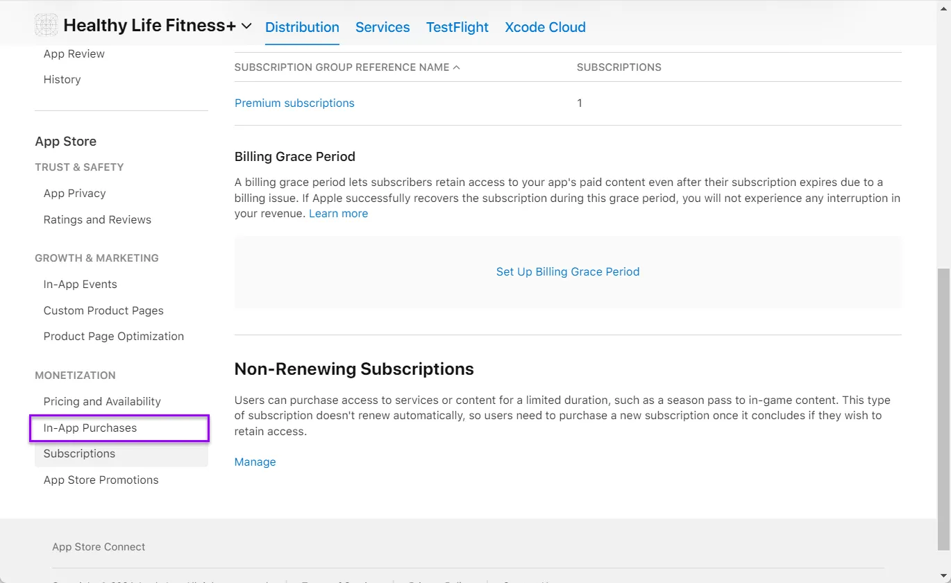Open the Premium subscriptions group
Screen dimensions: 951x583
(294, 103)
